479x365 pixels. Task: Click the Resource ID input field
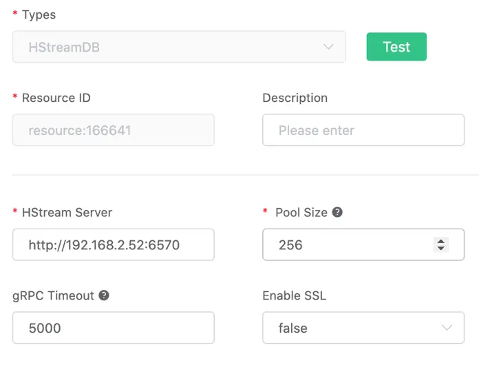[x=114, y=130]
